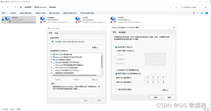Select the WLAN adapter icon
Viewport: 211px width, 111px height.
click(8, 19)
